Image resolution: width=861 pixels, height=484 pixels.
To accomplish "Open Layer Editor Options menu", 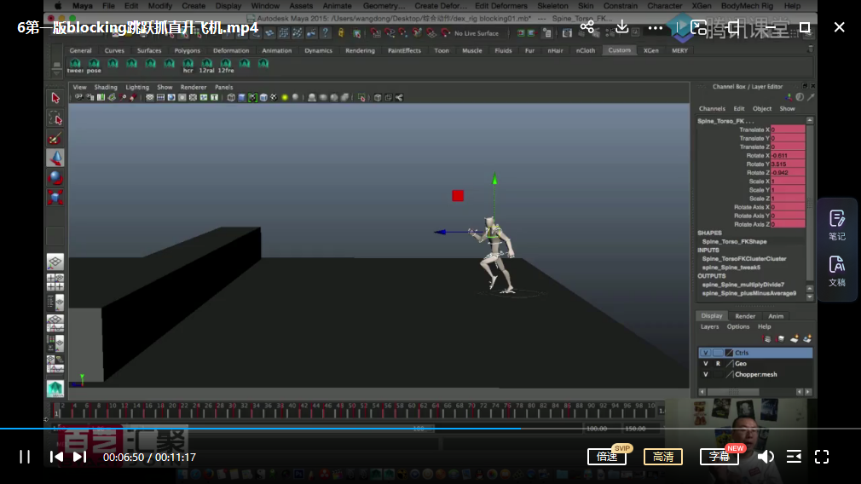I will coord(738,326).
